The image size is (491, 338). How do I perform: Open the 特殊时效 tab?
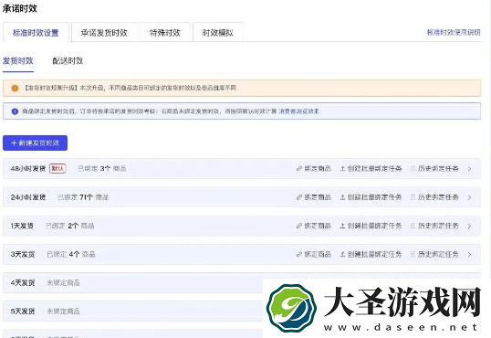click(x=165, y=33)
